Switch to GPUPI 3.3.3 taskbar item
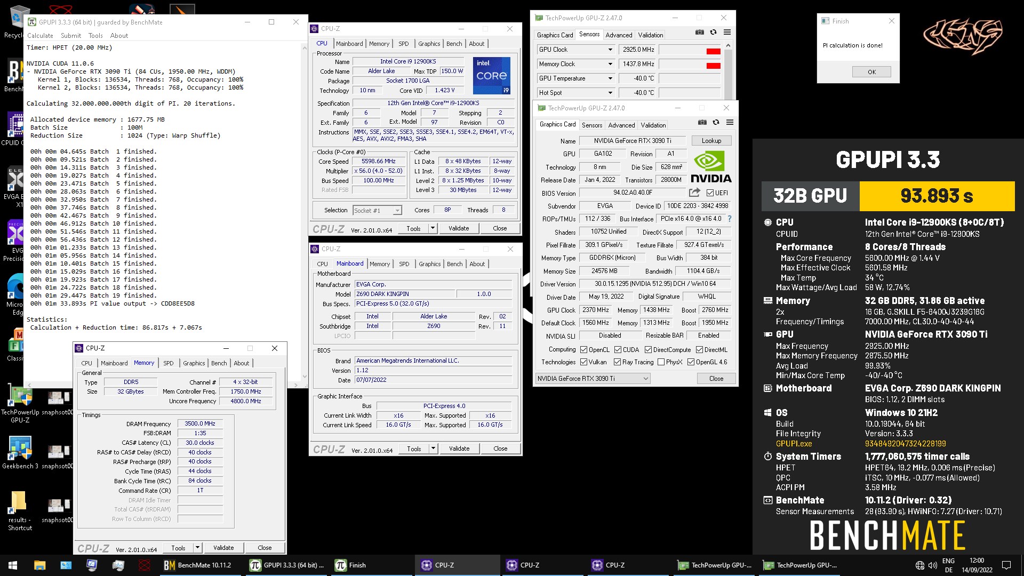The height and width of the screenshot is (576, 1024). (x=287, y=565)
